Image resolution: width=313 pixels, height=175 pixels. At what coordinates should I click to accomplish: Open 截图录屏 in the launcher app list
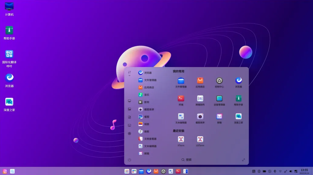tap(146, 109)
